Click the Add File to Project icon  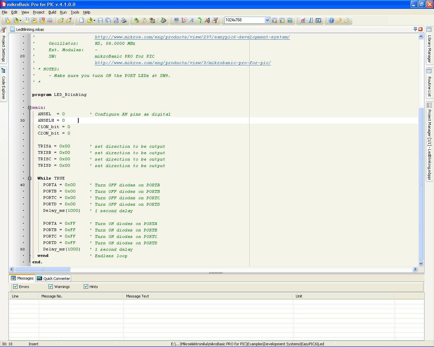[x=61, y=20]
